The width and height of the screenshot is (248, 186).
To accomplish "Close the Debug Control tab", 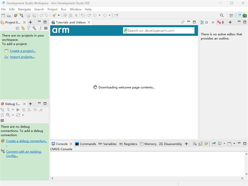I will point(24,104).
